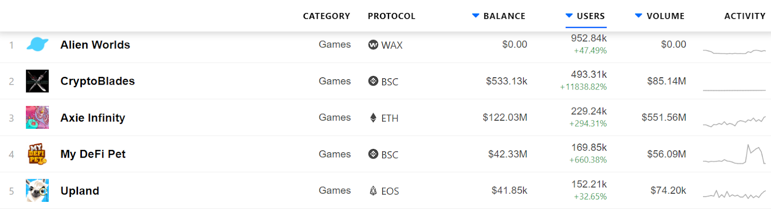The height and width of the screenshot is (209, 771).
Task: Click the ETH protocol diamond icon
Action: click(x=373, y=118)
